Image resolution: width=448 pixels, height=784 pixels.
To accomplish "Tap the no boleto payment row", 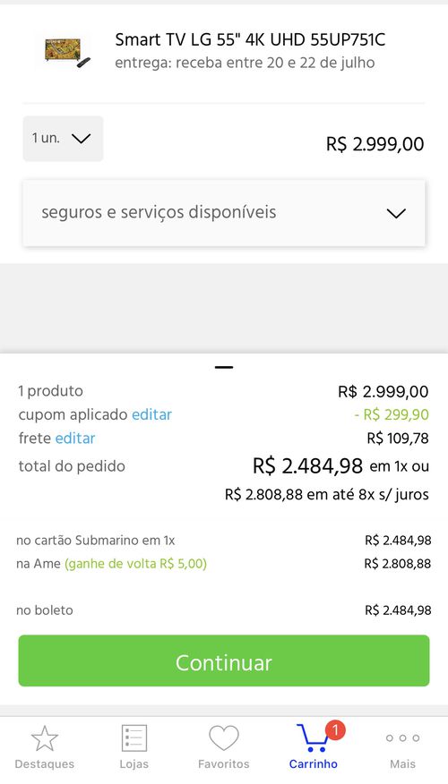I will coord(224,610).
